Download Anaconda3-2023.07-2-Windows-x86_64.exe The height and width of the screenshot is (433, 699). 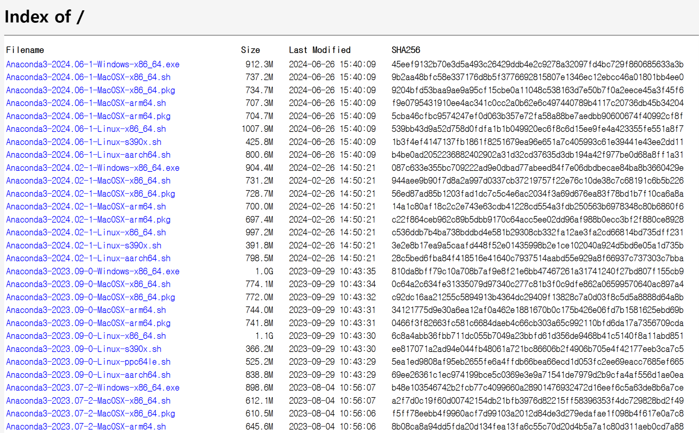tap(93, 388)
